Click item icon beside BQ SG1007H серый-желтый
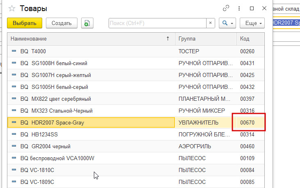Viewport: 300px width, 188px height. 14,75
